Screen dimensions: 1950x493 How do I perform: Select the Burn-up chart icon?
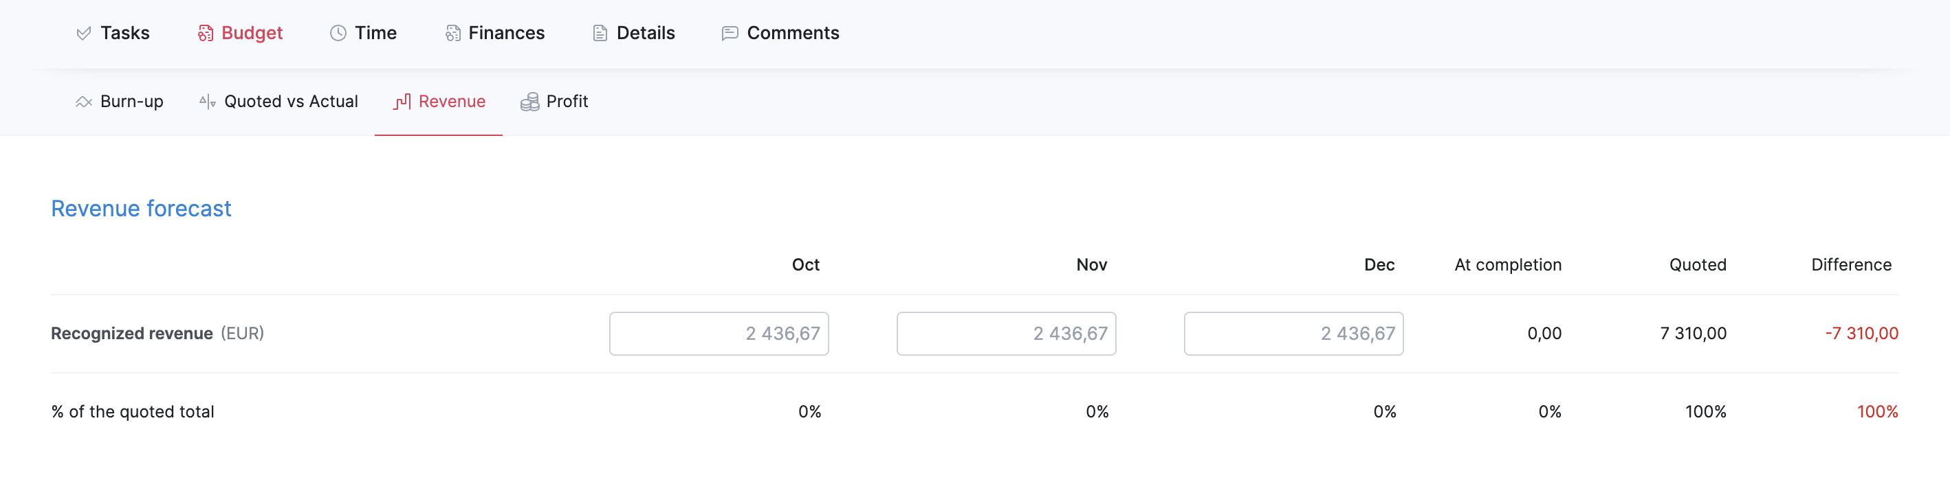coord(83,102)
